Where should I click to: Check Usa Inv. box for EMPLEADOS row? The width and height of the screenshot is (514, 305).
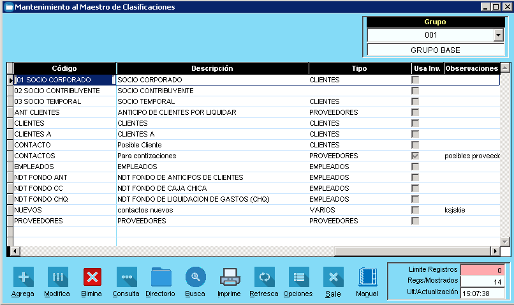pos(415,167)
